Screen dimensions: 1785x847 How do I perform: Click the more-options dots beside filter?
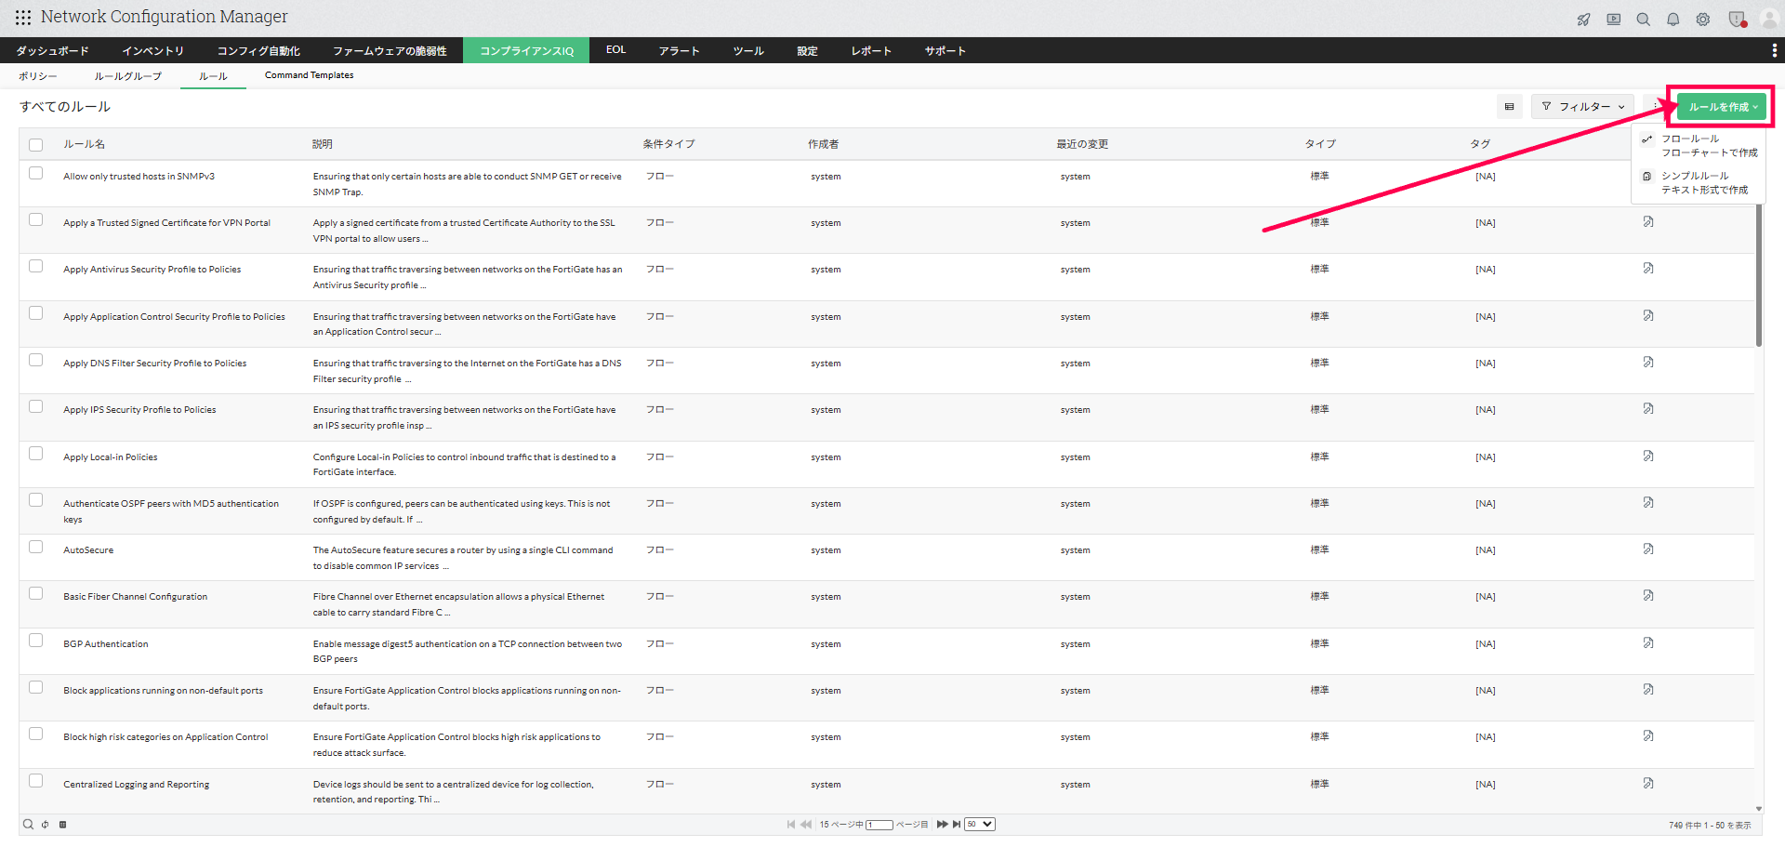coord(1655,107)
